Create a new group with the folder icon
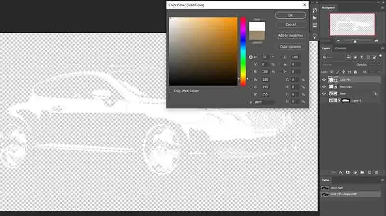 tap(362, 173)
